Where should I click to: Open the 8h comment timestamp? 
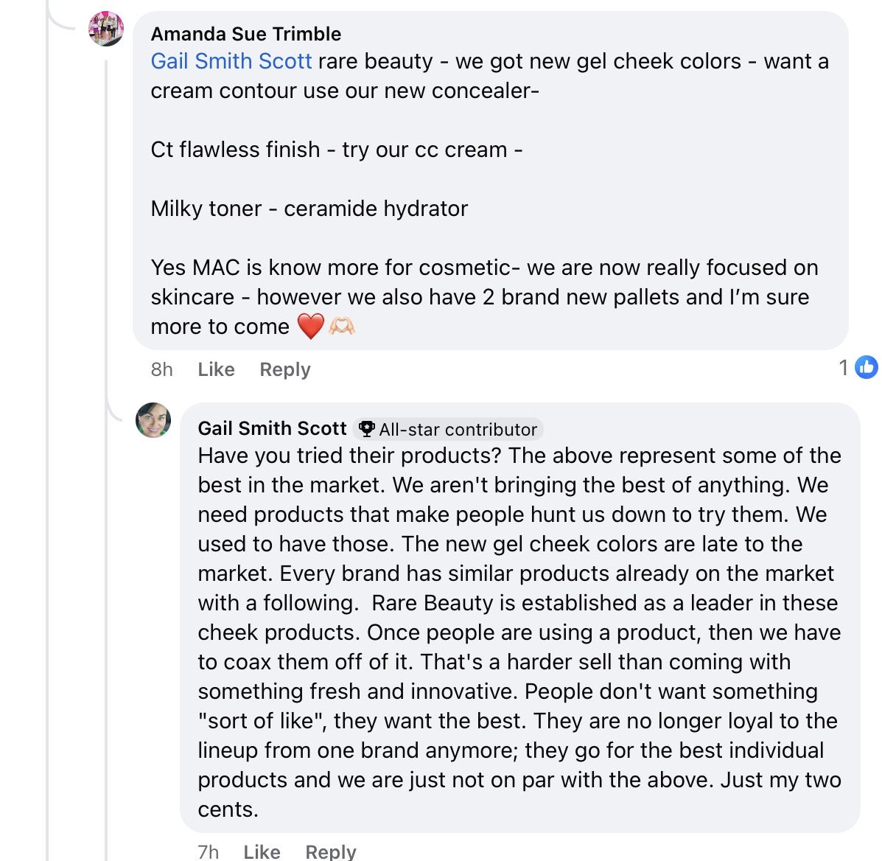click(161, 369)
